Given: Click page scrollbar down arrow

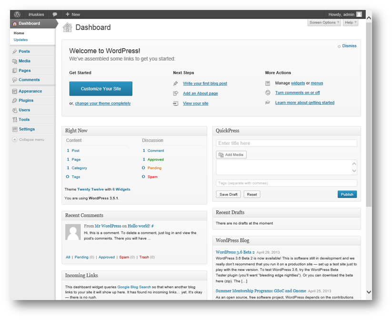Looking at the screenshot, I should click(x=369, y=292).
